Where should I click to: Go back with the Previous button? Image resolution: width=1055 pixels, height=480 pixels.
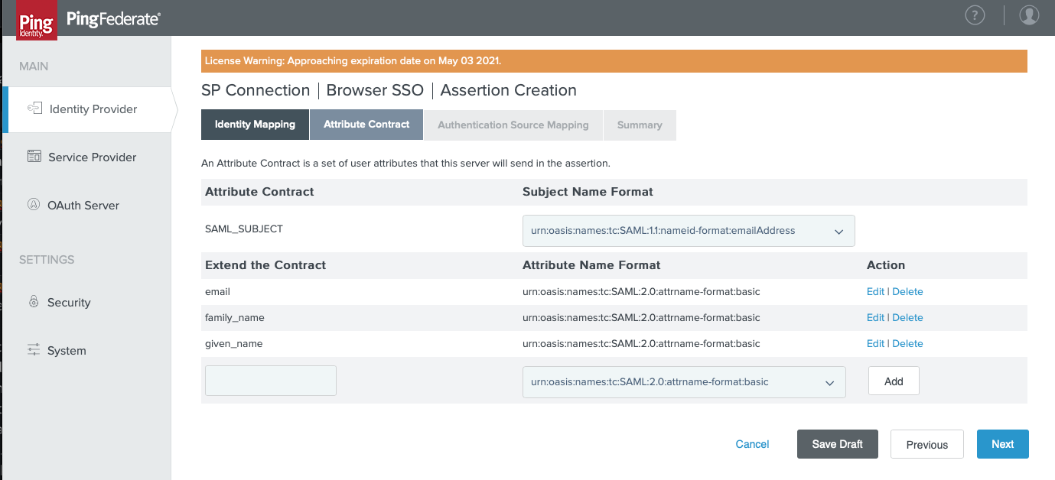[x=926, y=443]
